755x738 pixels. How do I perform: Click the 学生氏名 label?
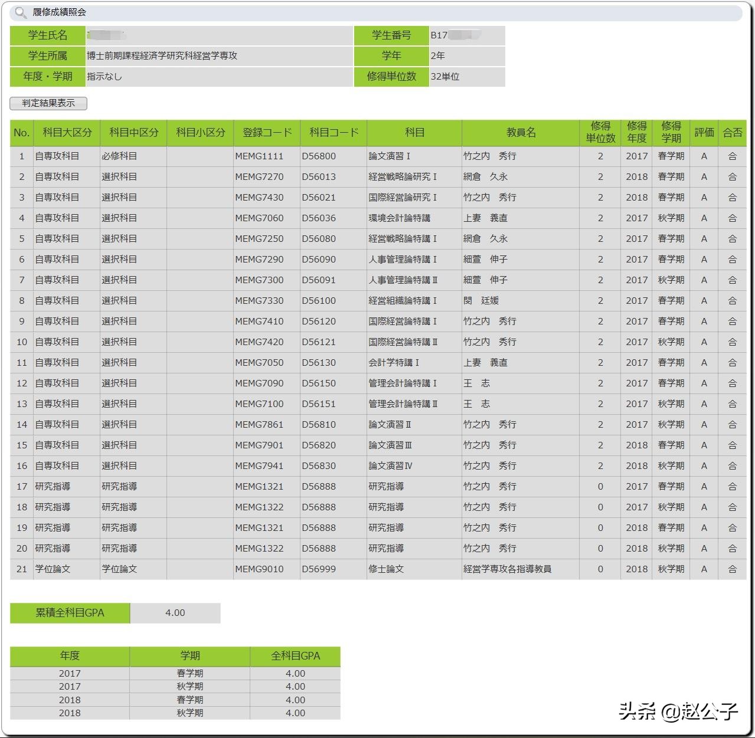(48, 35)
